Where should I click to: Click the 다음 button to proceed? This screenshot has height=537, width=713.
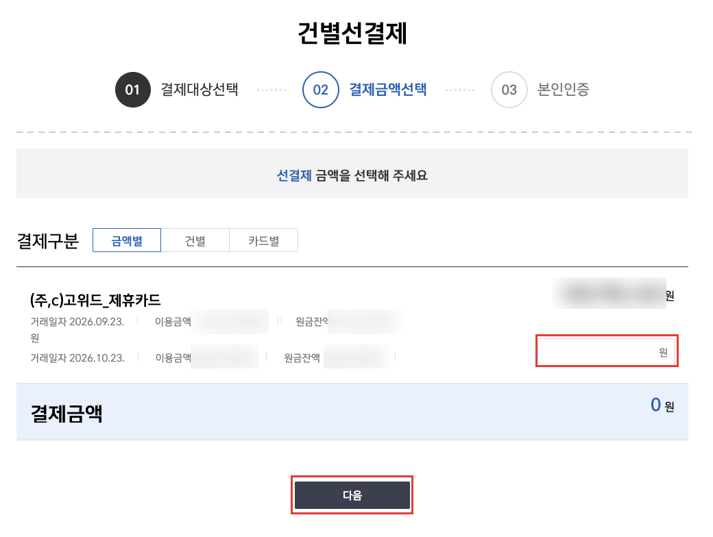click(352, 495)
